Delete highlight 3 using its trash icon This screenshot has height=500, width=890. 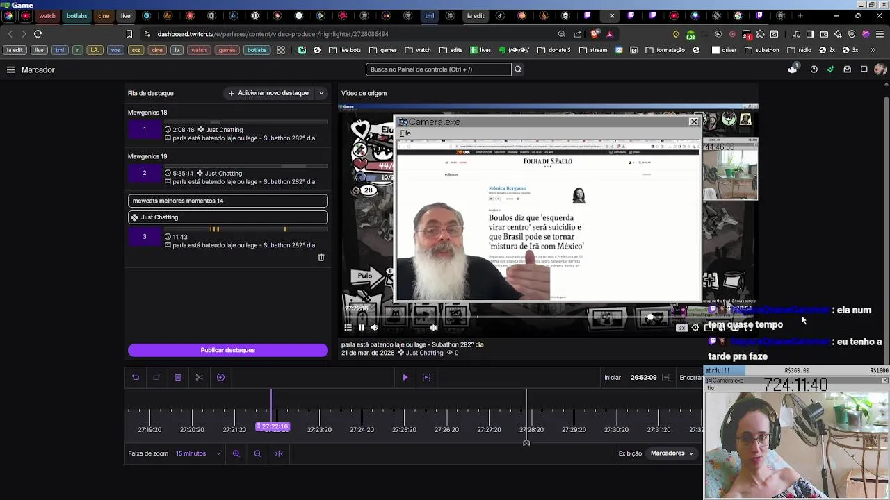click(x=321, y=258)
